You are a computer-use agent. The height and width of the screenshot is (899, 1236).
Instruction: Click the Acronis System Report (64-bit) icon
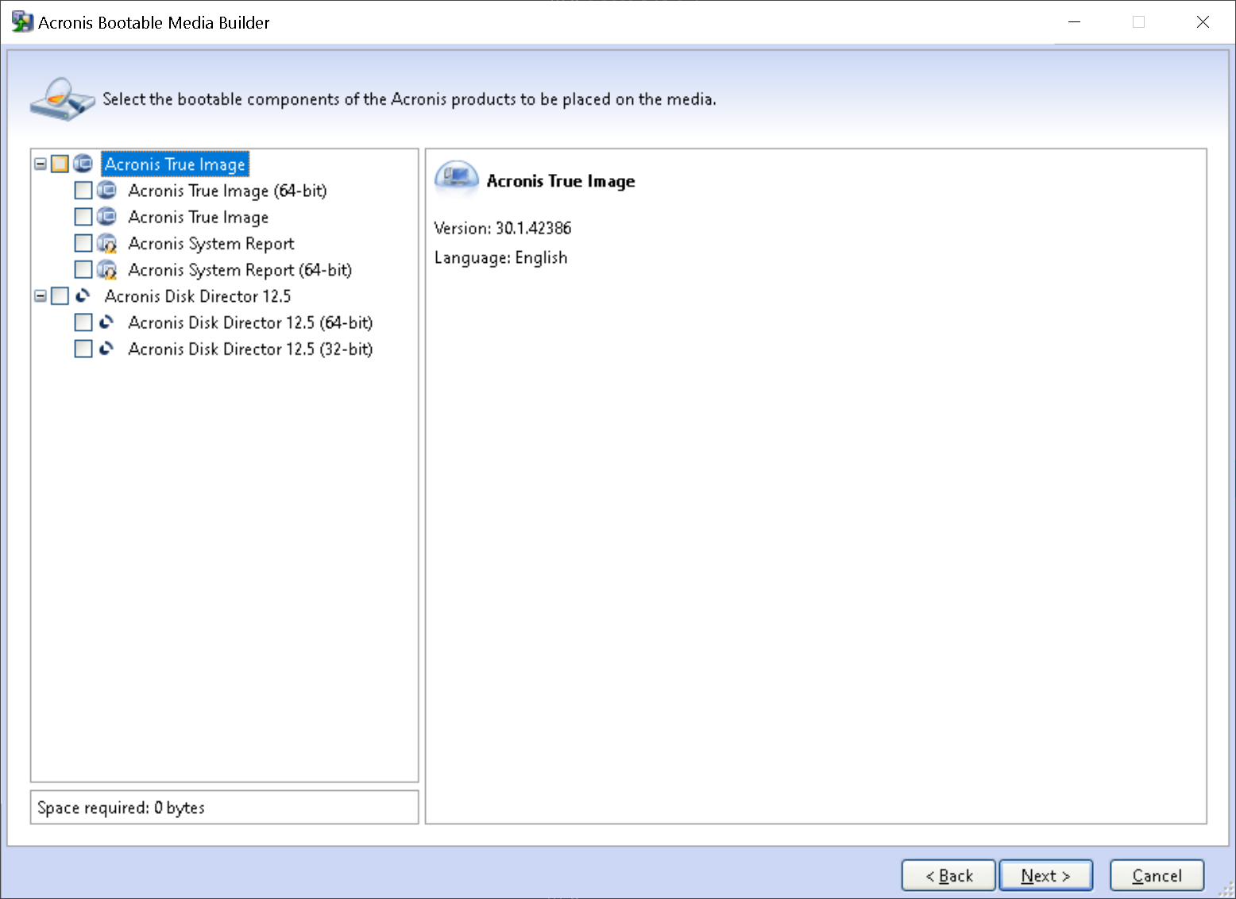coord(106,270)
